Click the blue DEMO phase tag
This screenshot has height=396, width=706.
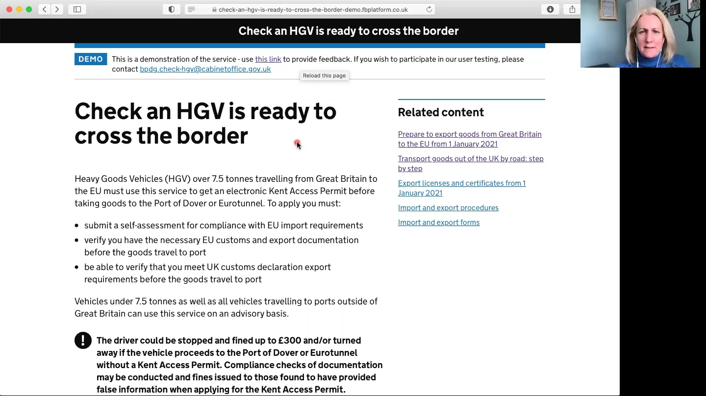pos(91,59)
